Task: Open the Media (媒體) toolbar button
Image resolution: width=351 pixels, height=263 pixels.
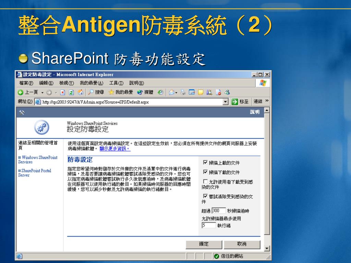Action: coord(145,92)
